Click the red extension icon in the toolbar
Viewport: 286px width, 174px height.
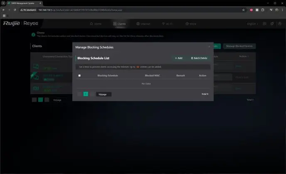(251, 10)
